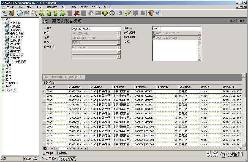Click the edit notepad-with-pencil toolbar icon

click(x=27, y=13)
